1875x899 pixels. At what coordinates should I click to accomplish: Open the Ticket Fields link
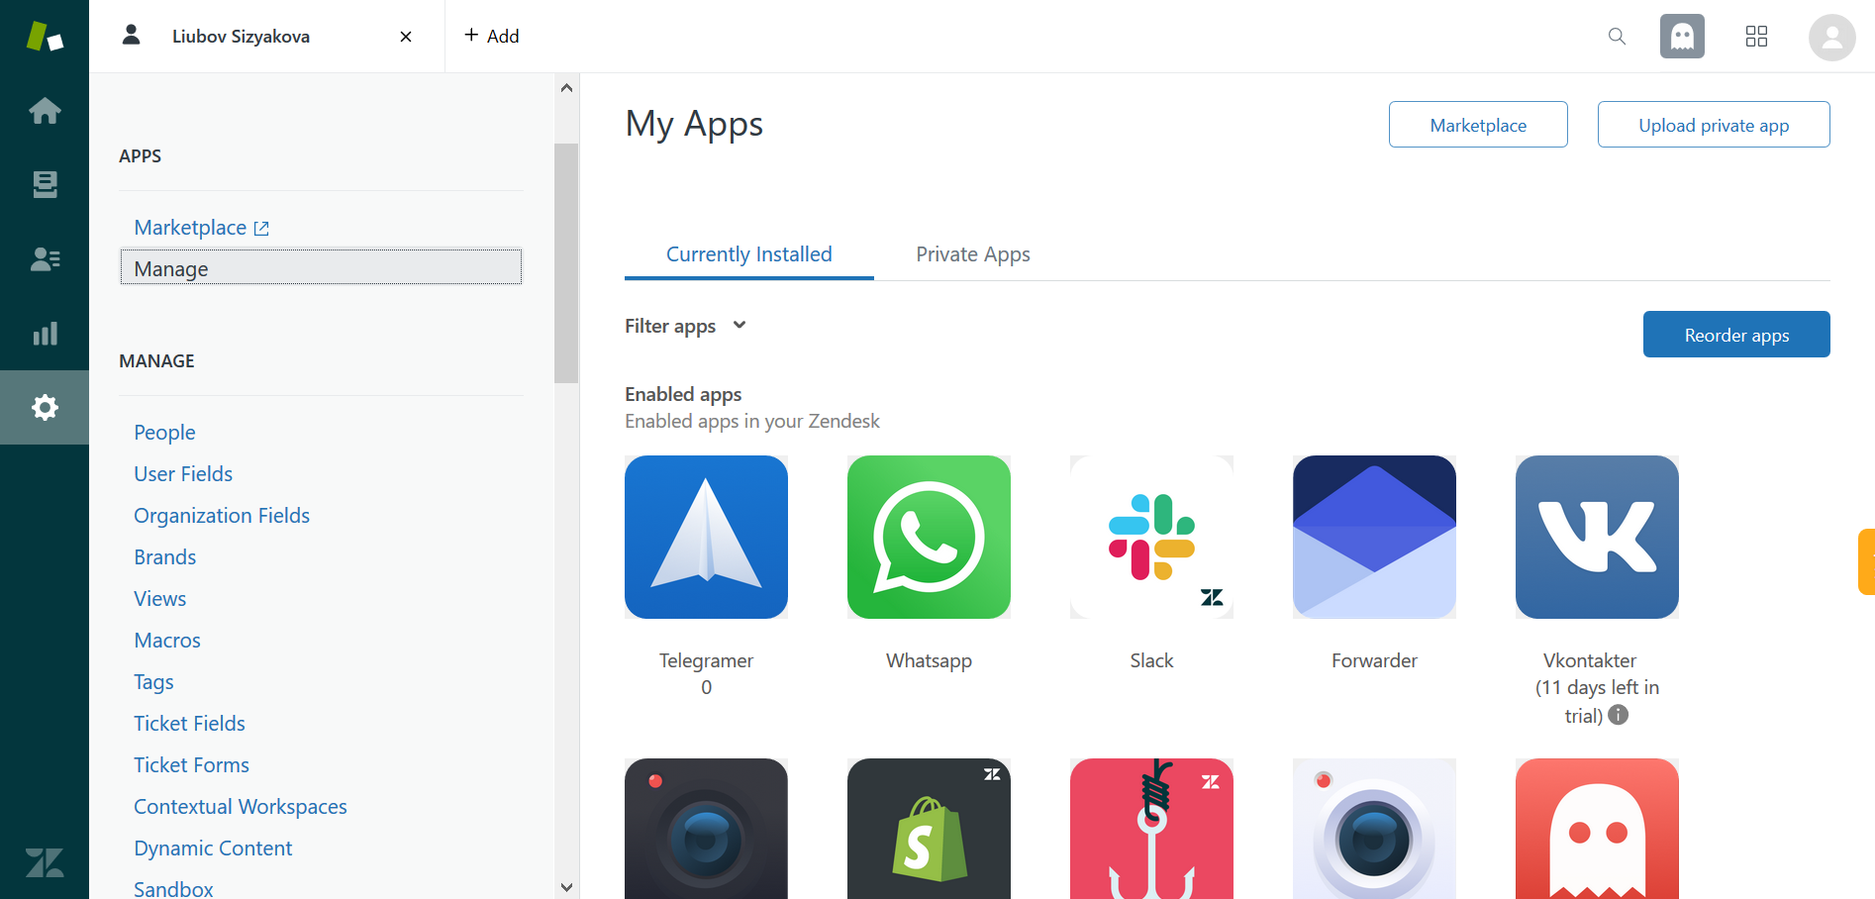tap(189, 724)
